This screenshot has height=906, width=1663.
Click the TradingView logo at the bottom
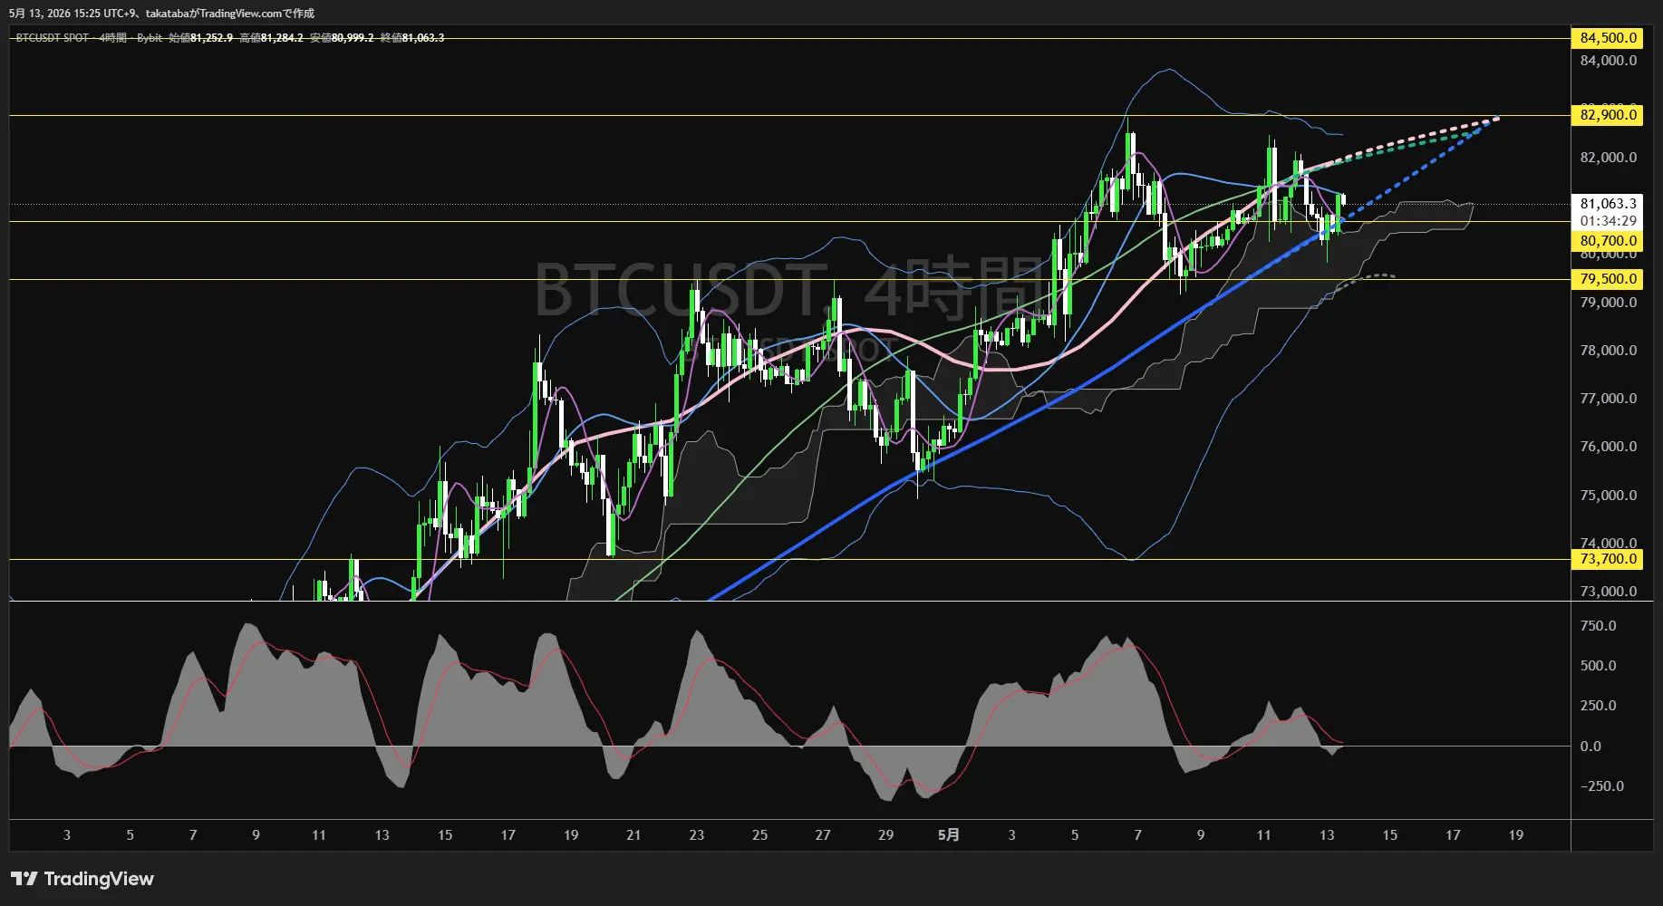click(x=82, y=879)
